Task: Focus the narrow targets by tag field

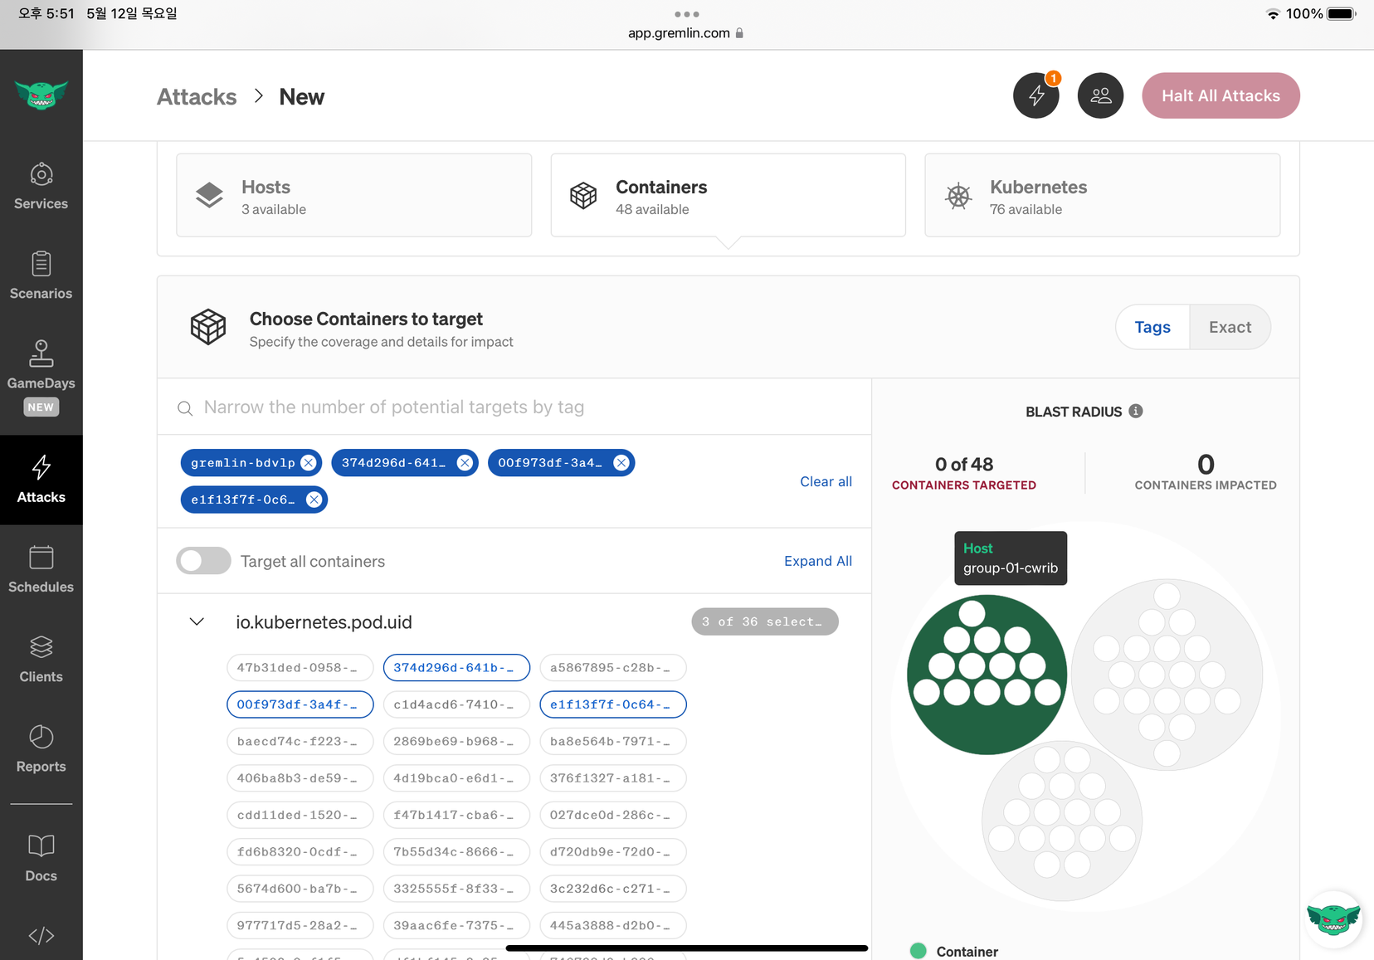Action: tap(514, 407)
